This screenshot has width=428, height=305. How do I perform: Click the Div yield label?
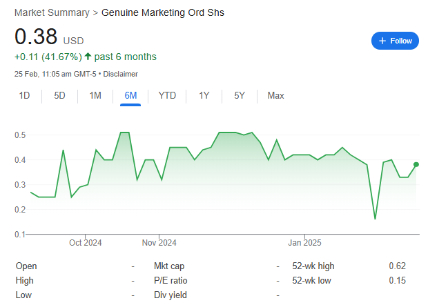click(x=171, y=295)
